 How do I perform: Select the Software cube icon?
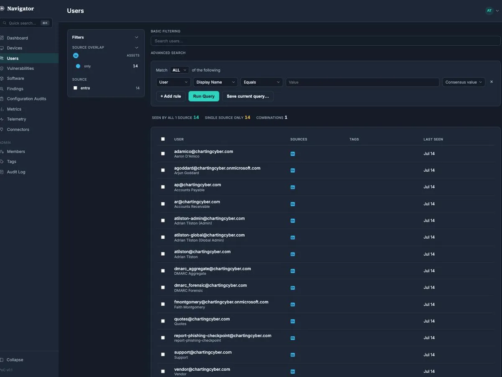tap(2, 78)
